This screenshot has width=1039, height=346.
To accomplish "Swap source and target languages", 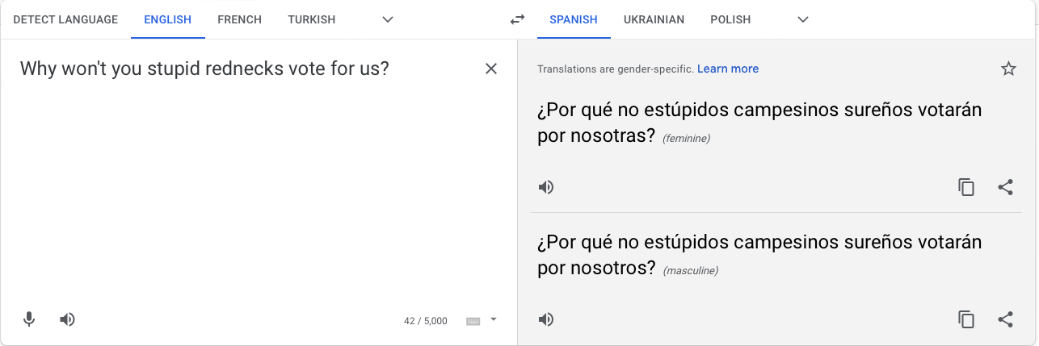I will click(x=517, y=19).
